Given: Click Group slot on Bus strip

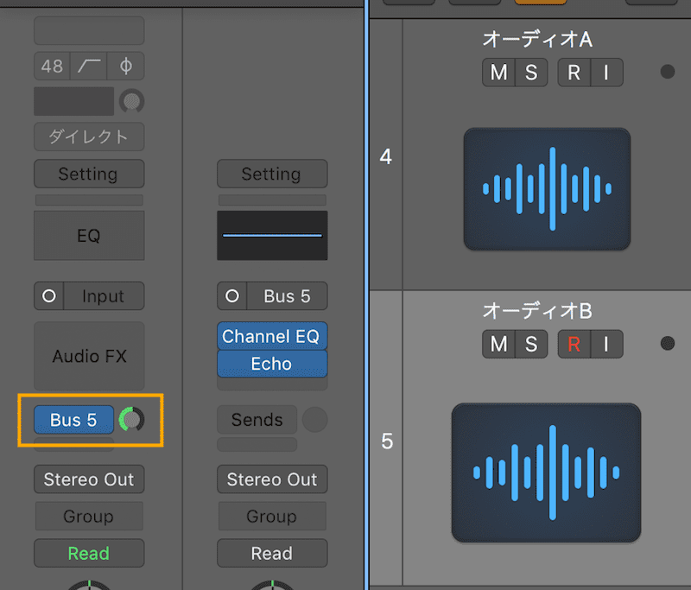Looking at the screenshot, I should coord(272,516).
